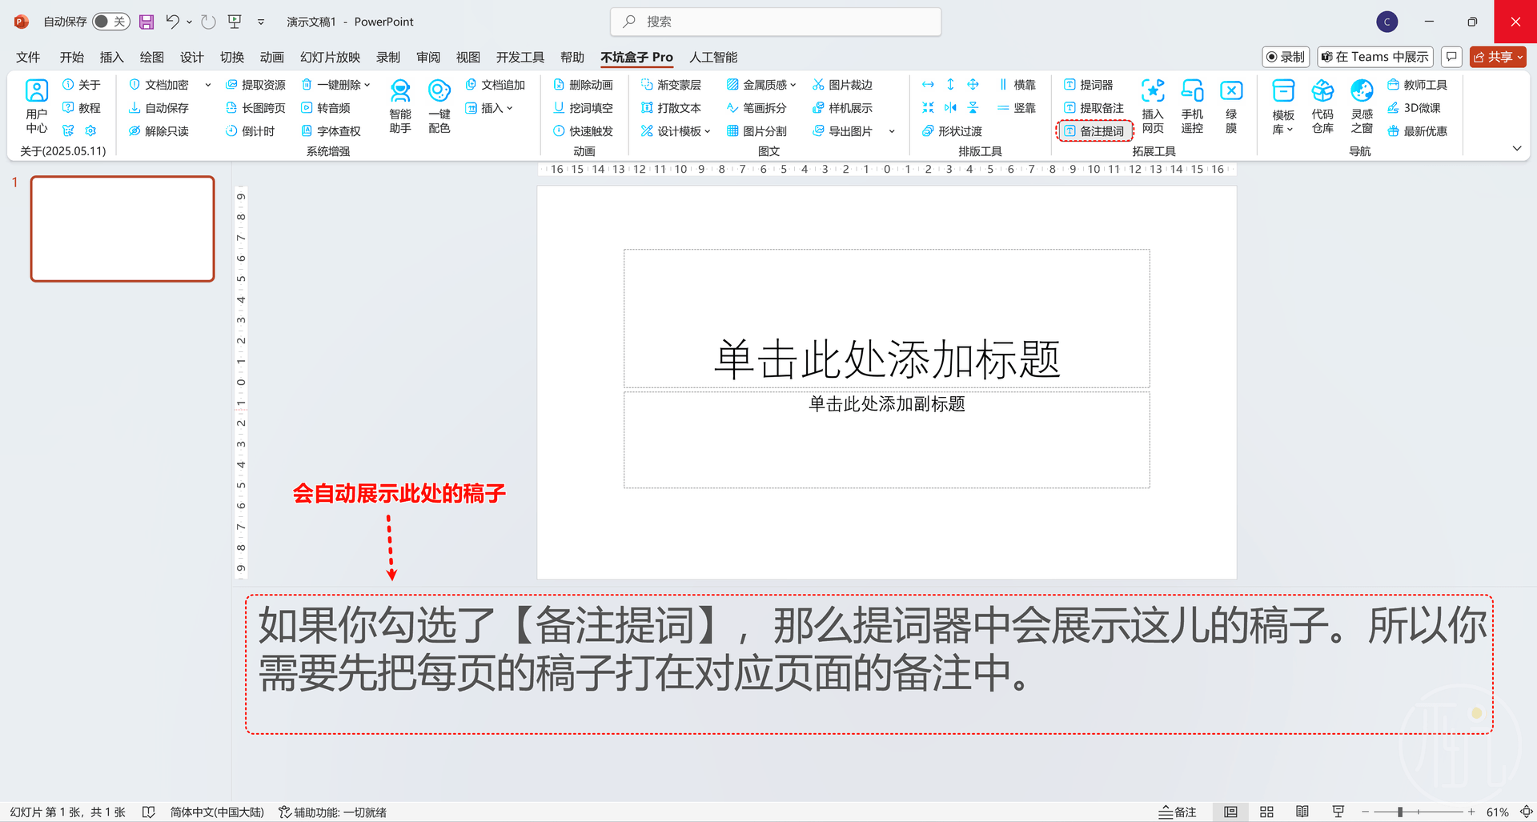The image size is (1537, 822).
Task: Click the 一键配色 one-click color icon
Action: coord(439,106)
